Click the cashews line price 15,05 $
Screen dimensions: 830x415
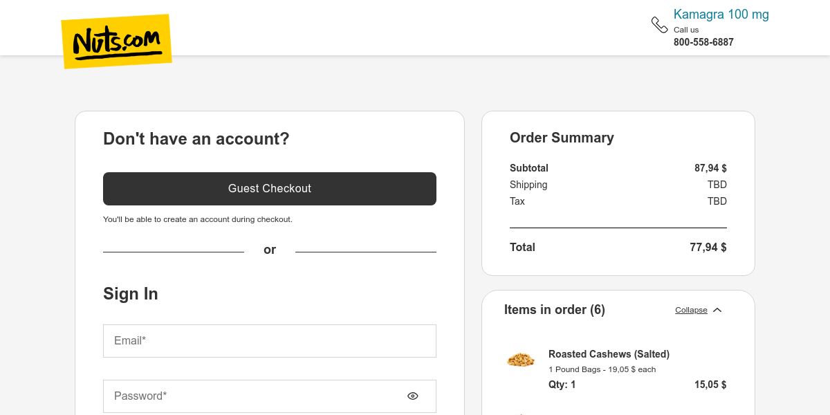click(x=710, y=385)
